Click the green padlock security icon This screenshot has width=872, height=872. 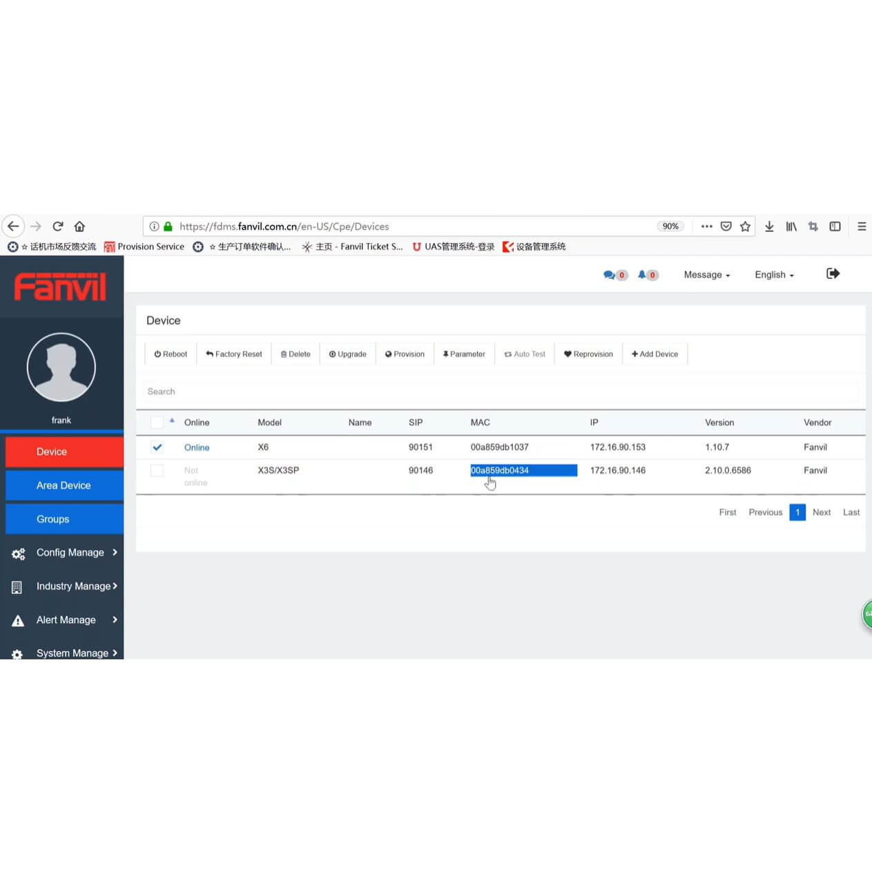coord(168,226)
